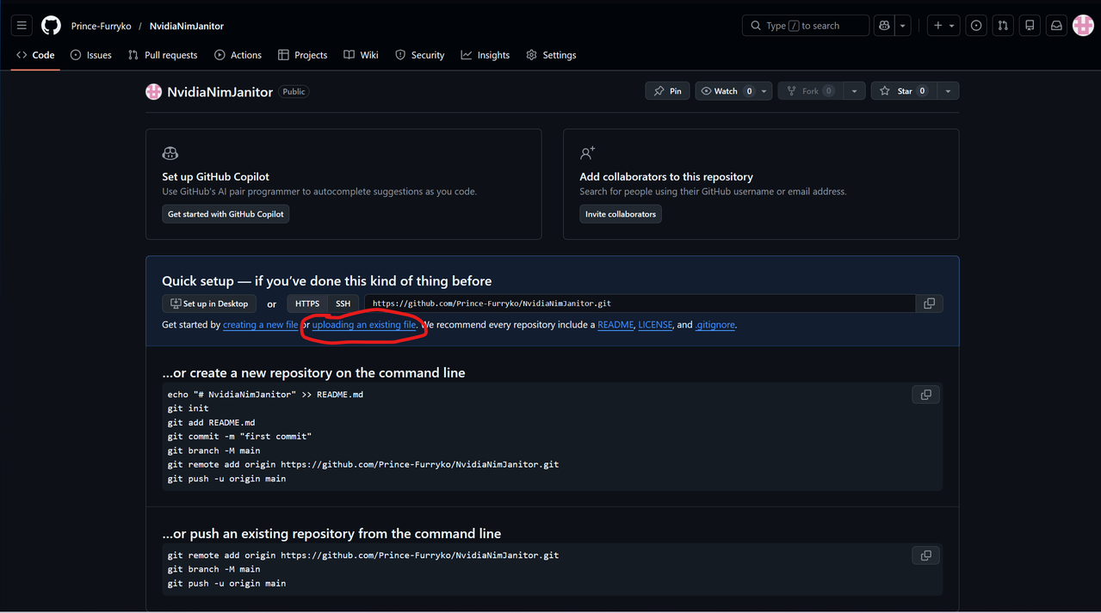
Task: Open the Actions tab
Action: pyautogui.click(x=238, y=55)
